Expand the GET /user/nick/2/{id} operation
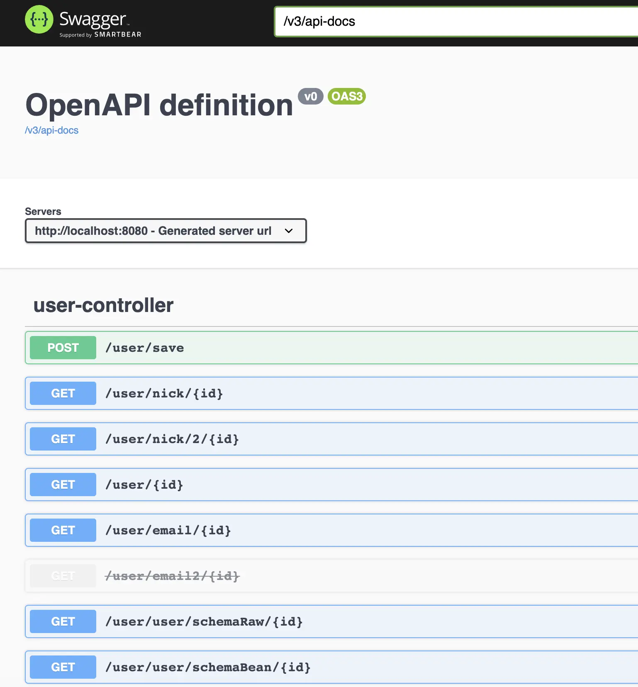This screenshot has height=687, width=638. tap(331, 439)
